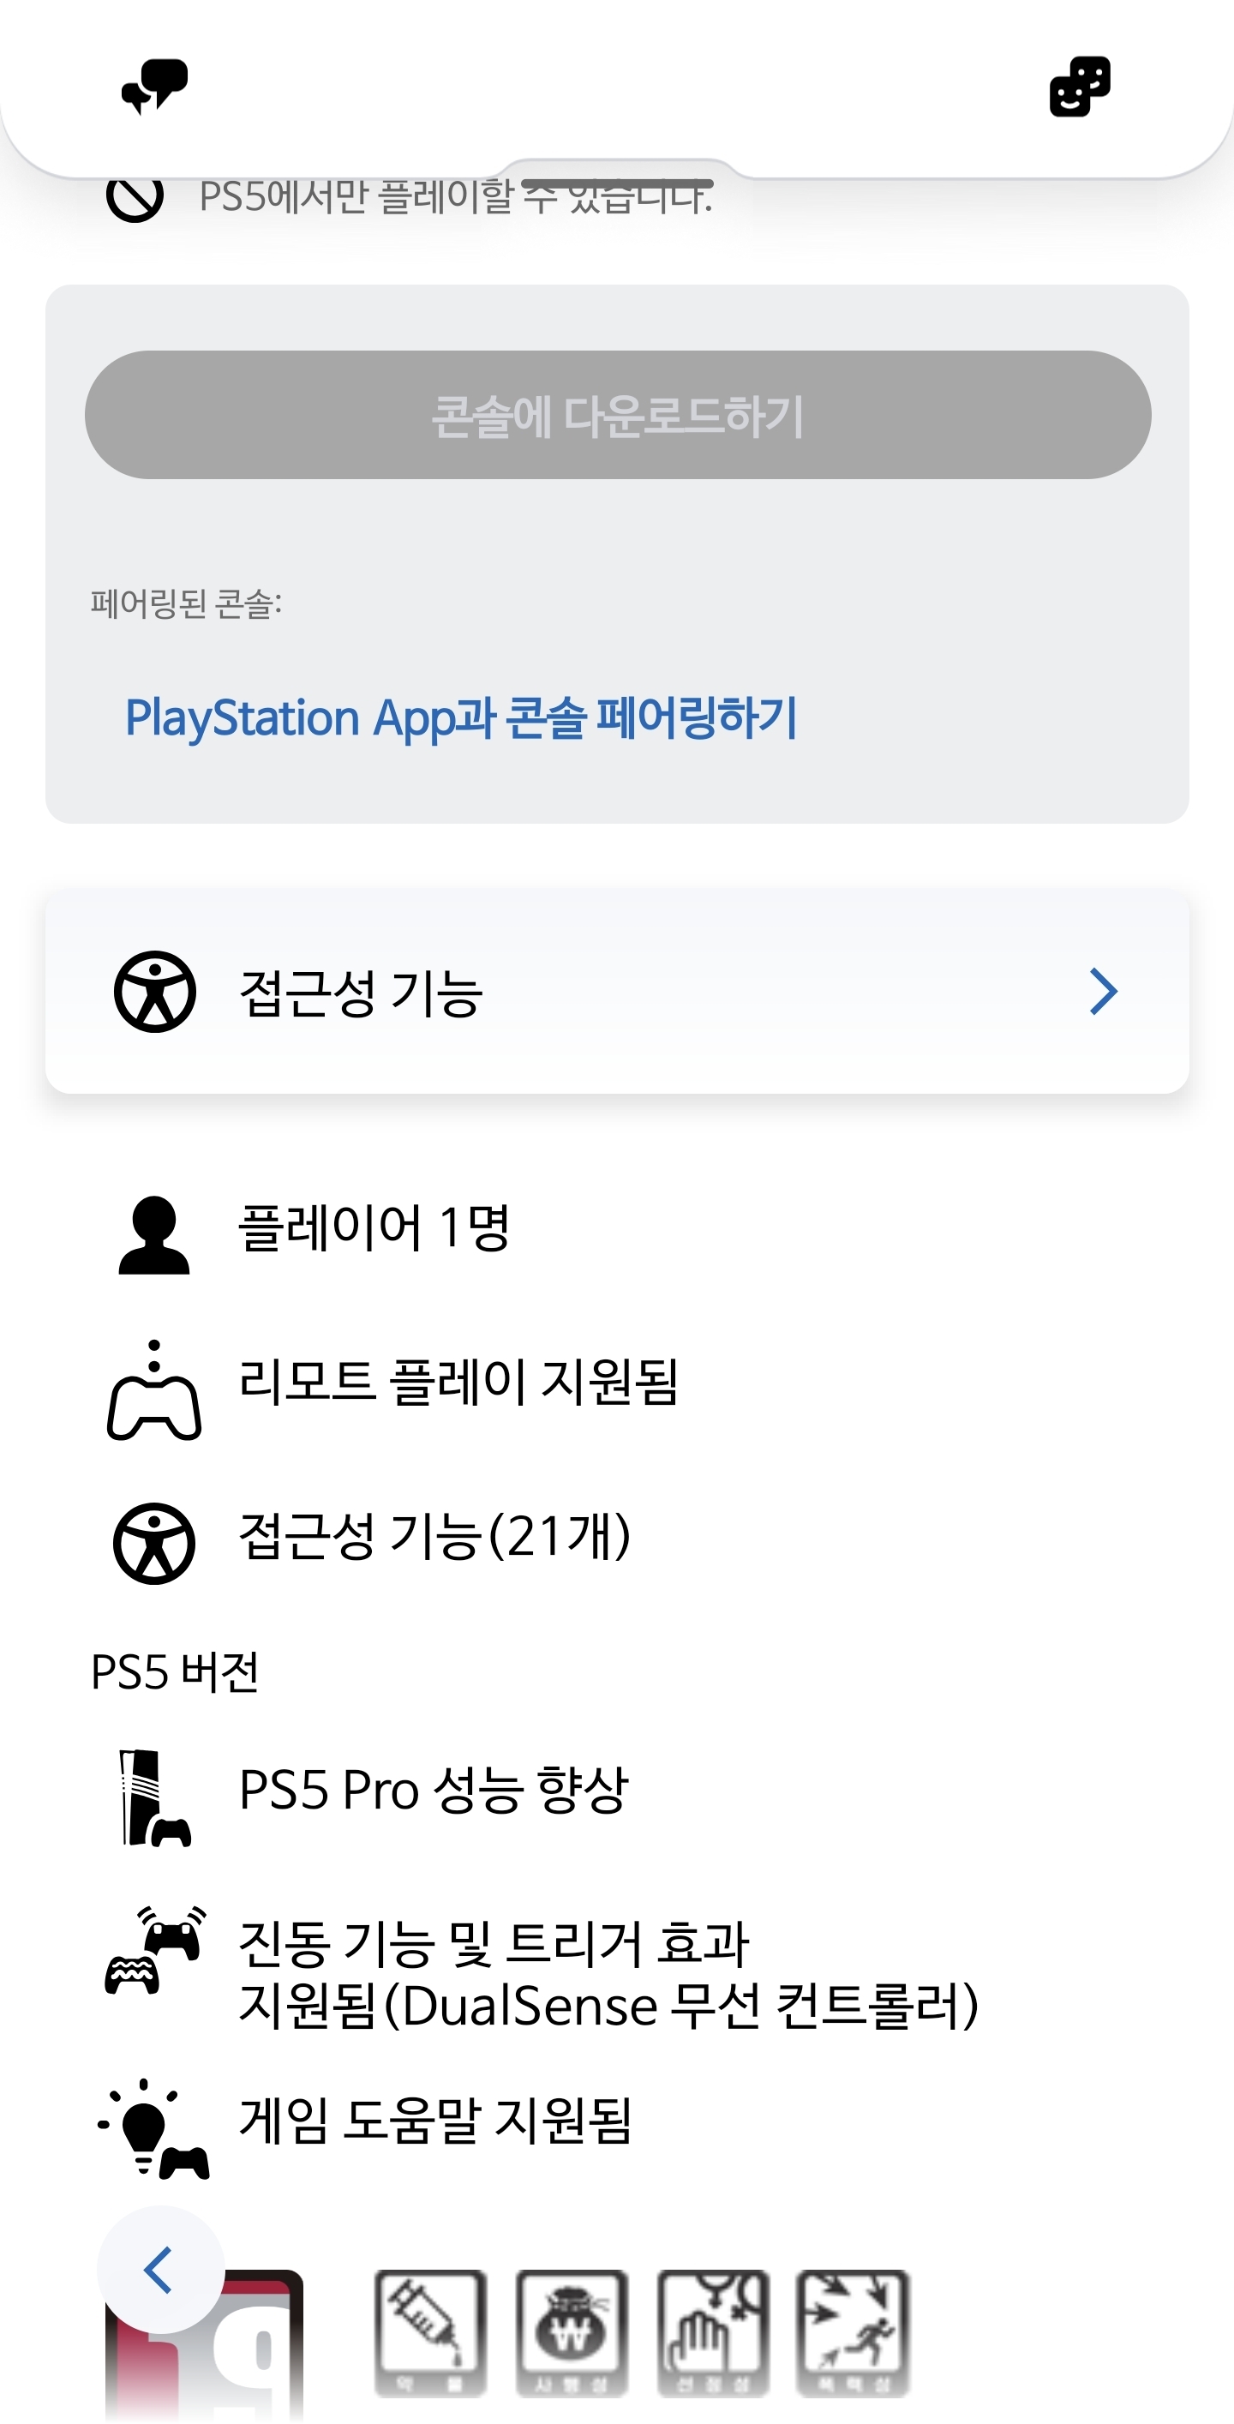This screenshot has width=1234, height=2424.
Task: Tap the prohibited circle icon beside PS5 notice
Action: pyautogui.click(x=135, y=195)
